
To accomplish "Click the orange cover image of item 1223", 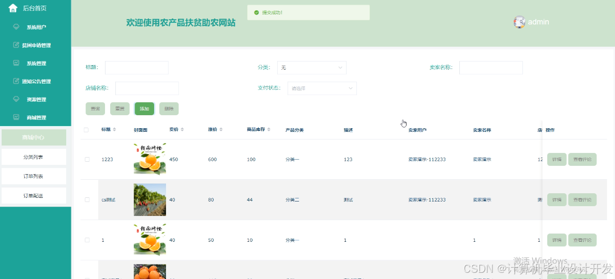I will click(x=150, y=159).
